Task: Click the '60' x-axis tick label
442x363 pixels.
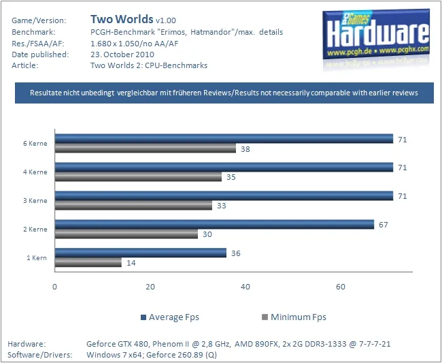Action: 341,287
